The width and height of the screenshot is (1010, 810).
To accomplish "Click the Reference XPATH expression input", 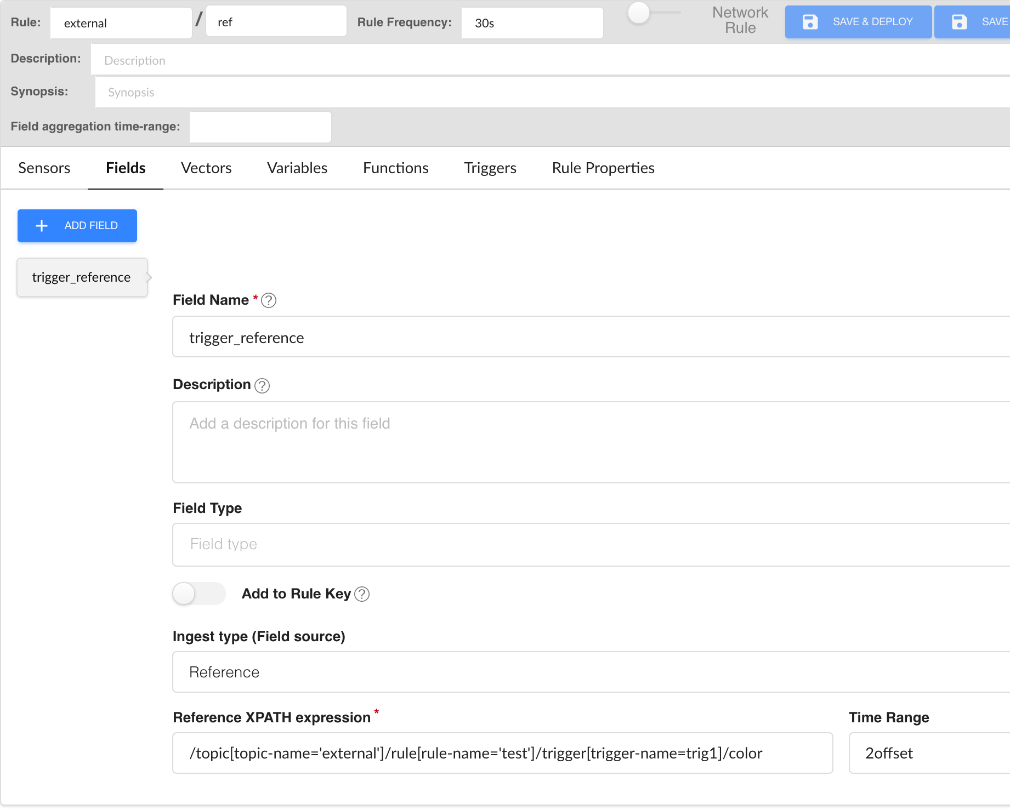I will [502, 753].
